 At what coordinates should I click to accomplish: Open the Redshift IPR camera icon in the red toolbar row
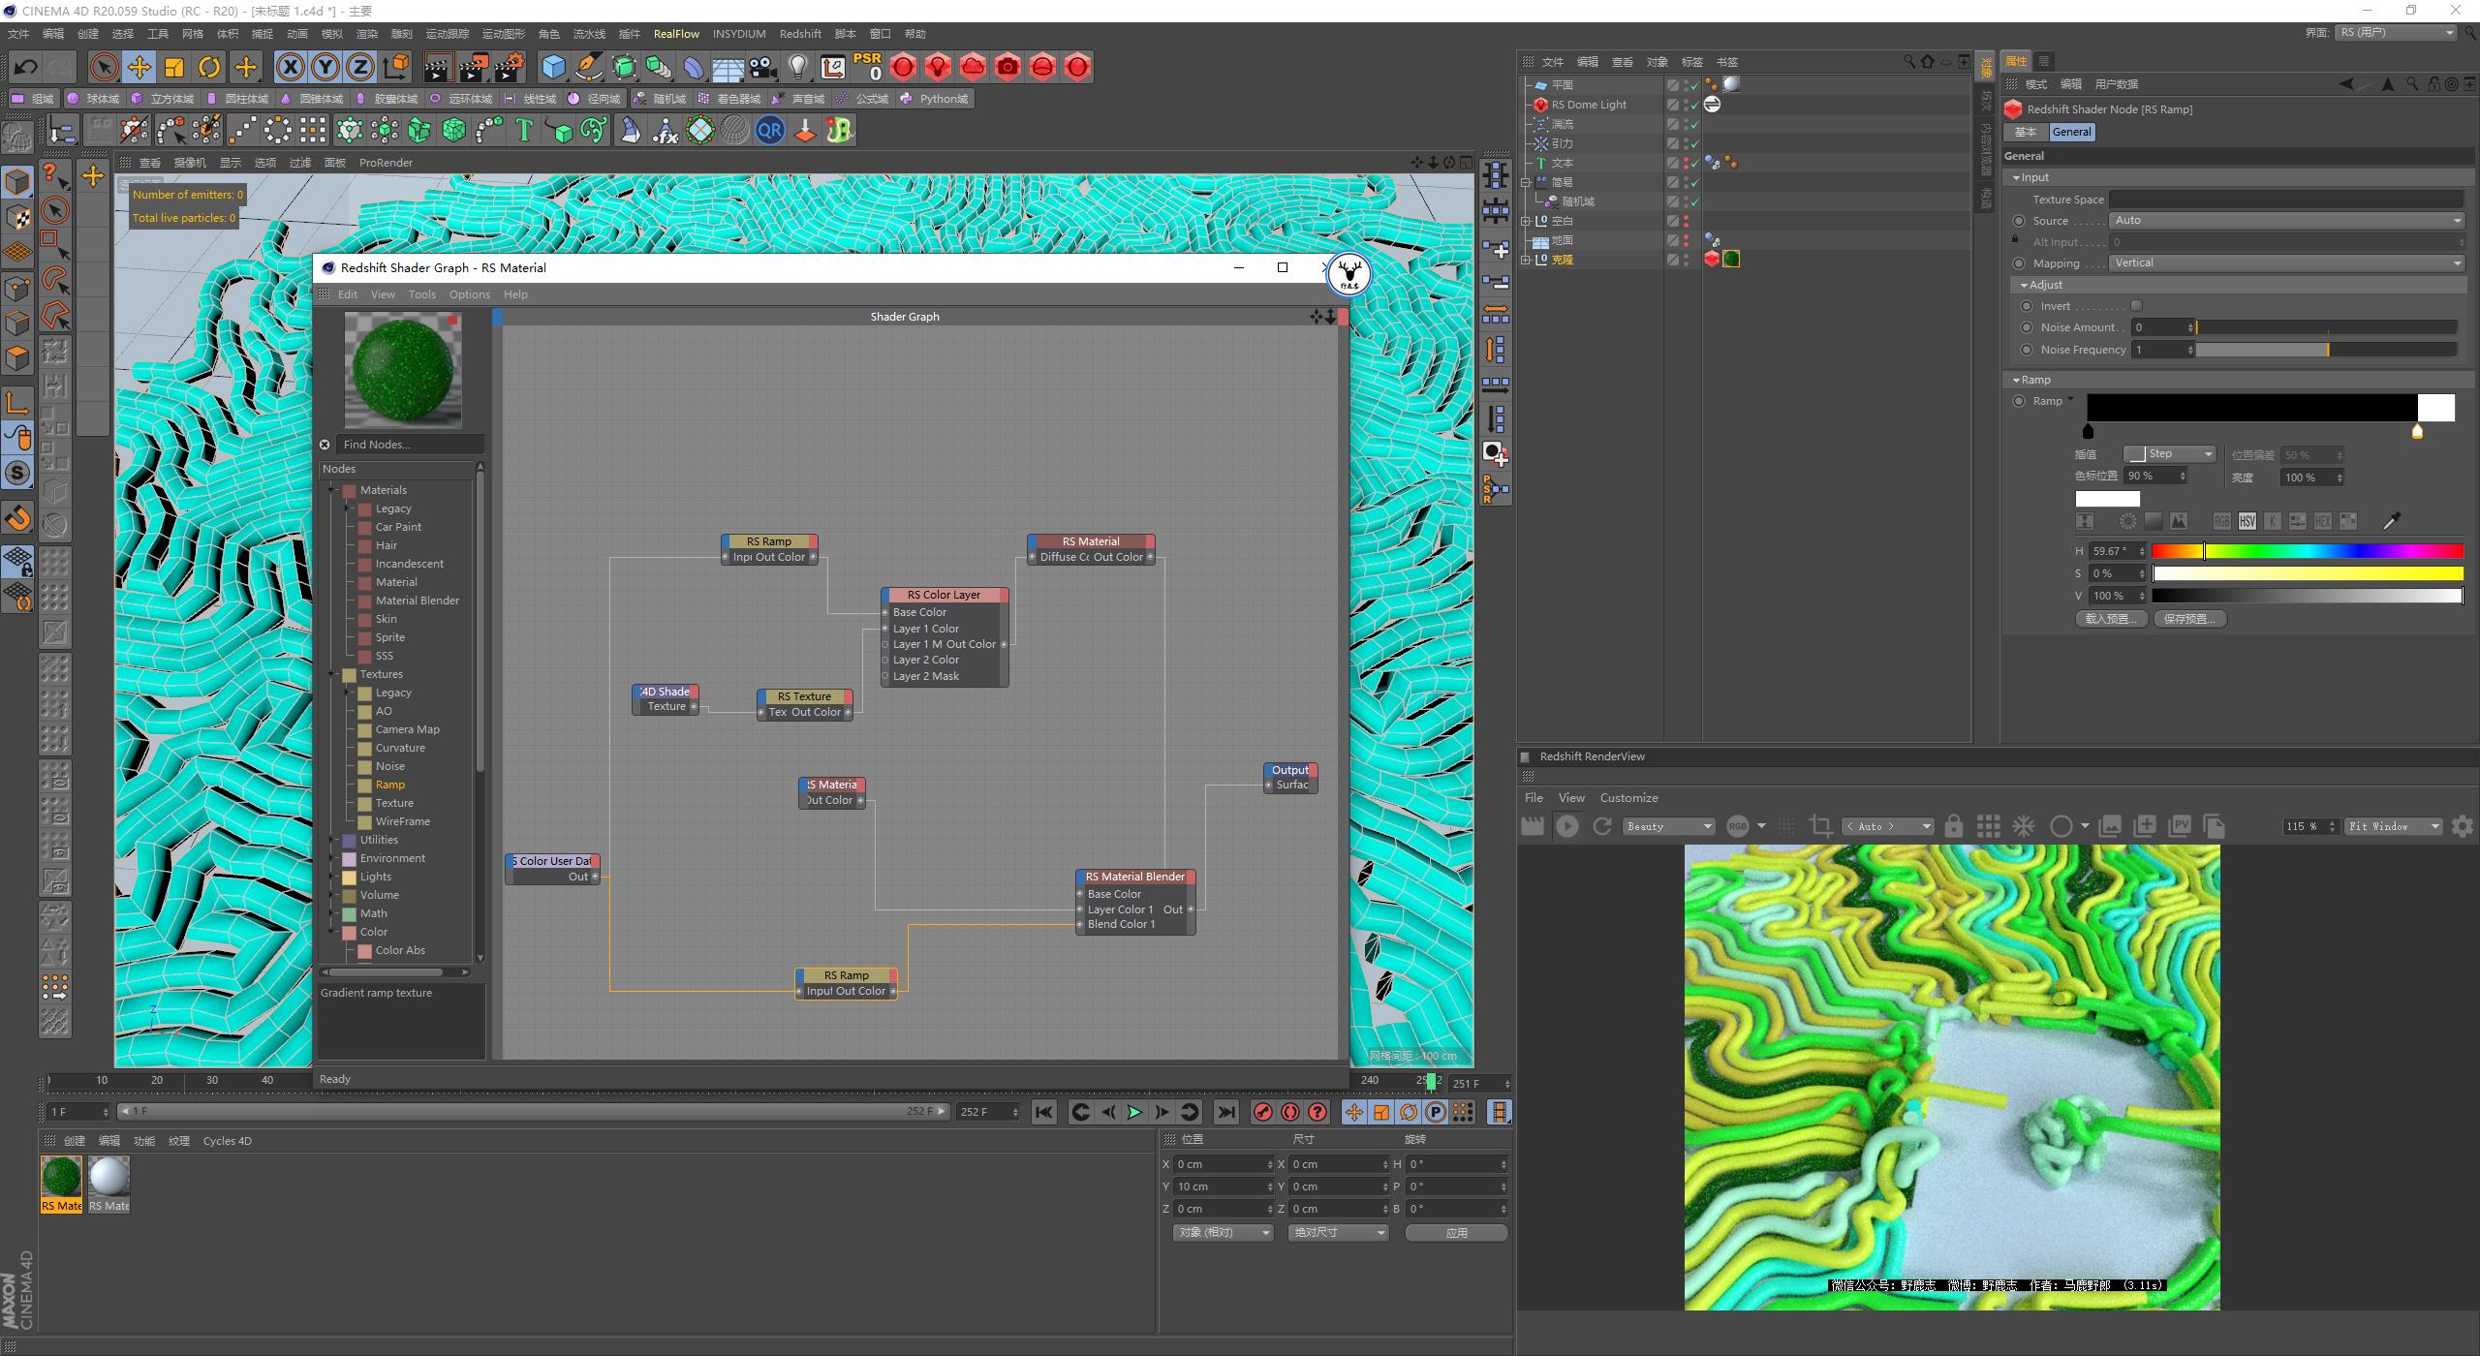1008,67
